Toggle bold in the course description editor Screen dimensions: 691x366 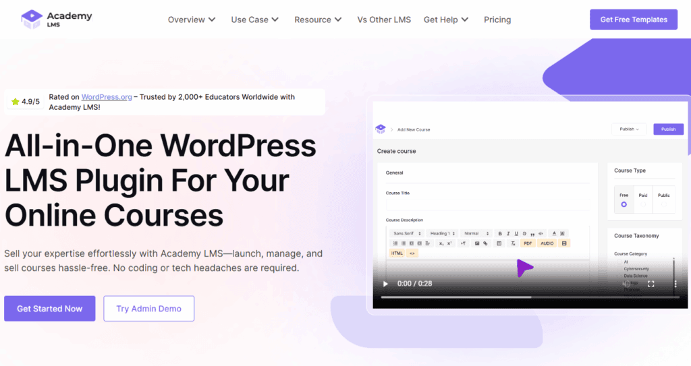[x=500, y=233]
